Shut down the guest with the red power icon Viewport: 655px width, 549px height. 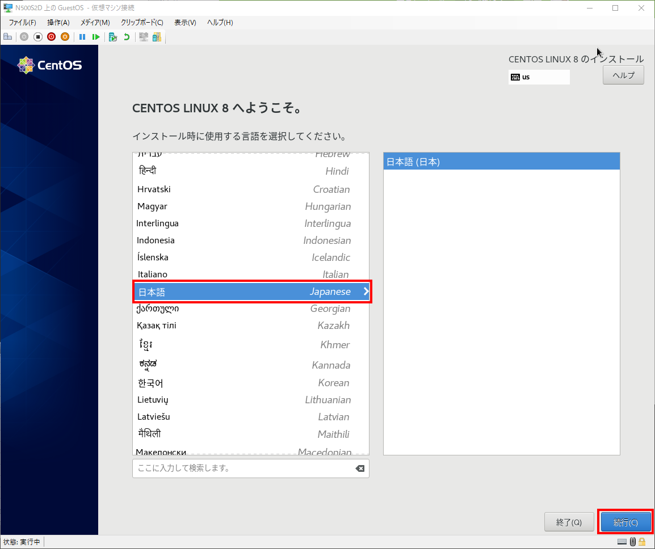click(51, 37)
